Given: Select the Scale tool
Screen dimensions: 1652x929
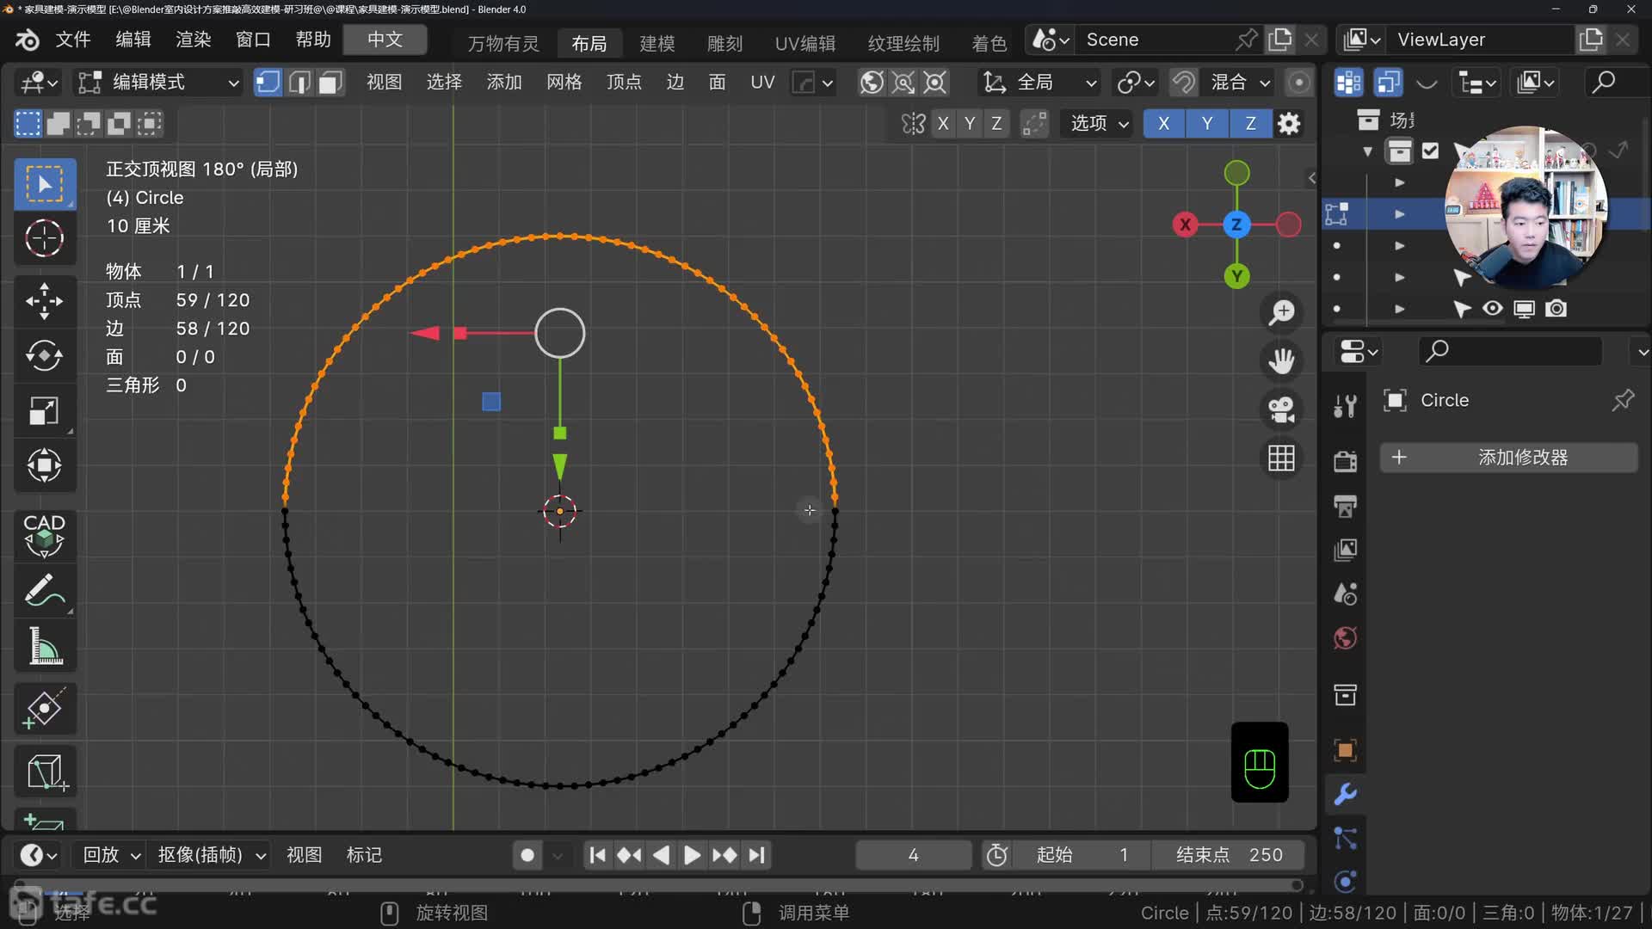Looking at the screenshot, I should tap(44, 411).
